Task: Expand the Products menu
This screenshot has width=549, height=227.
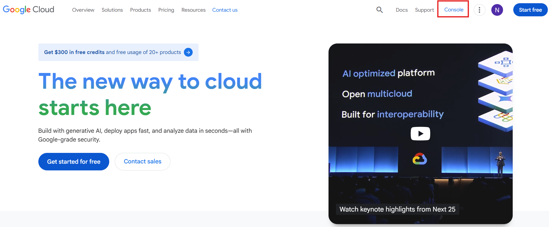Action: [x=141, y=10]
